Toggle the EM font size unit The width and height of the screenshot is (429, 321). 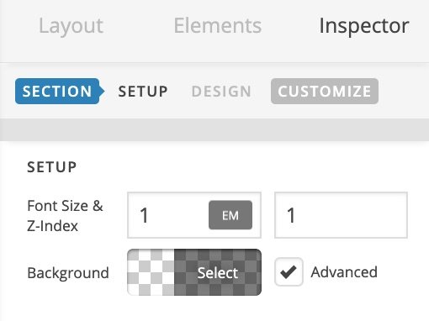[x=230, y=215]
